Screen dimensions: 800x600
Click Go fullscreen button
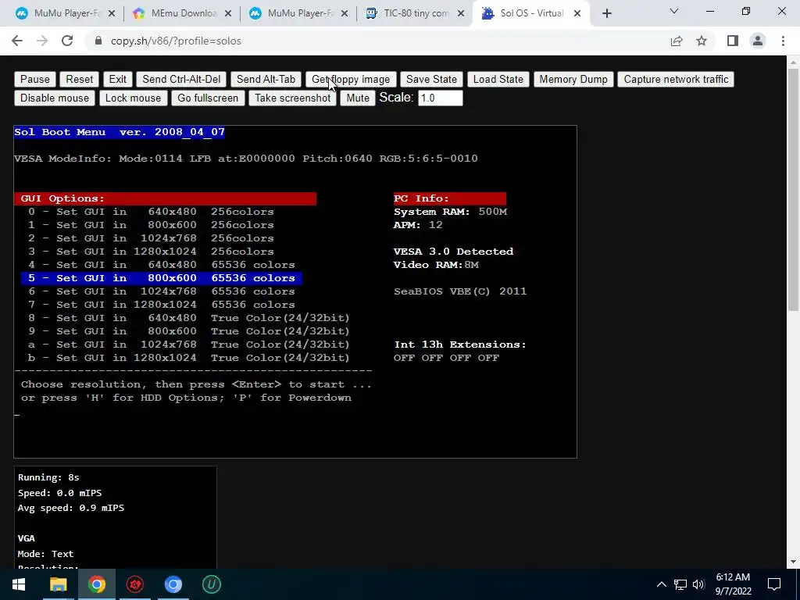[x=208, y=98]
